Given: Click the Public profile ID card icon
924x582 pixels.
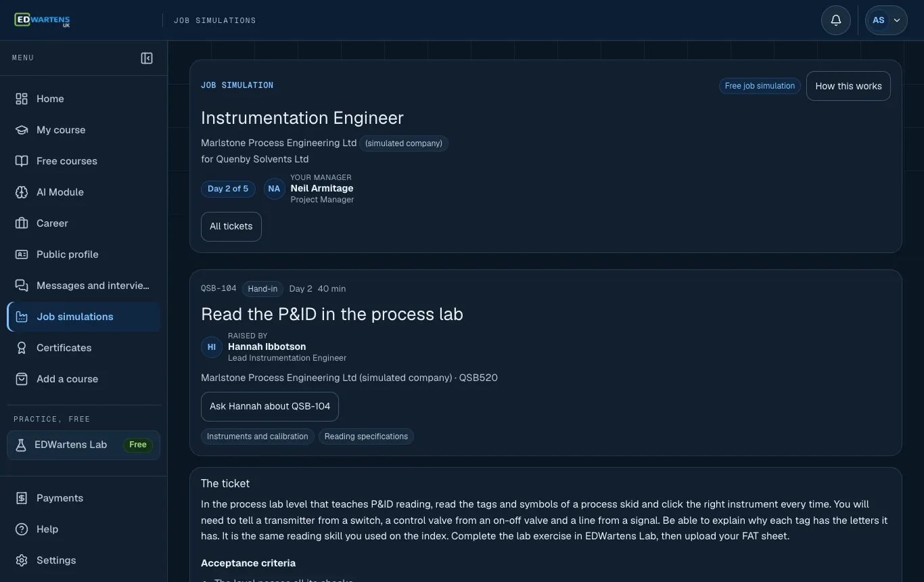Looking at the screenshot, I should click(22, 254).
